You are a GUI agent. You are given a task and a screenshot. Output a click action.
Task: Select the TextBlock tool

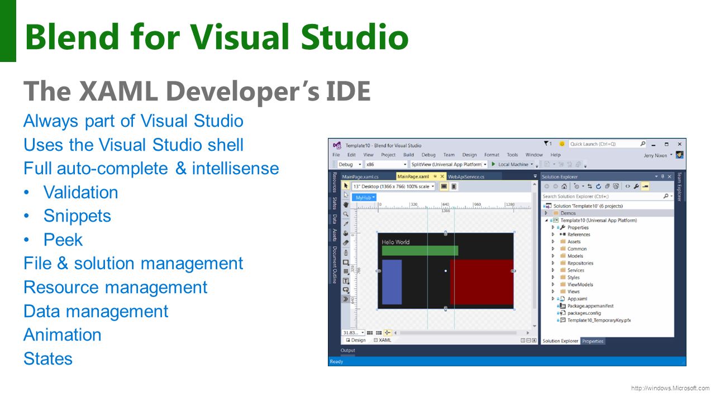(346, 281)
